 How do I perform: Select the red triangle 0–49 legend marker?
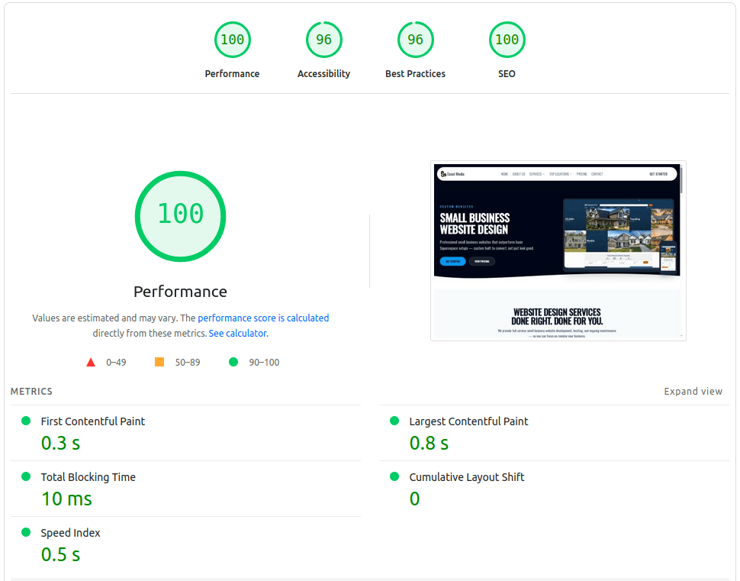90,361
